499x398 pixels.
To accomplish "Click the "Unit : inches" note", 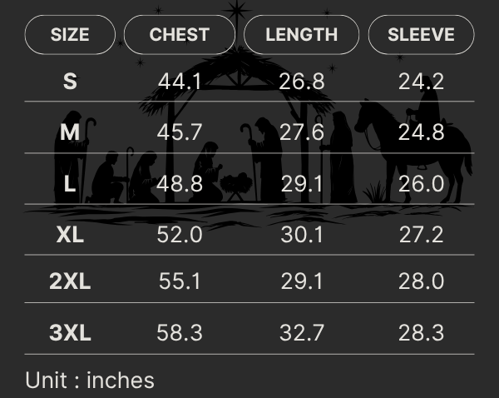I will [90, 381].
